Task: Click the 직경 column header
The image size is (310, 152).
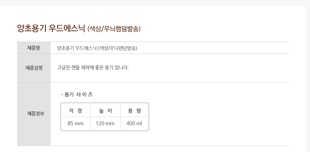Action: click(x=75, y=111)
